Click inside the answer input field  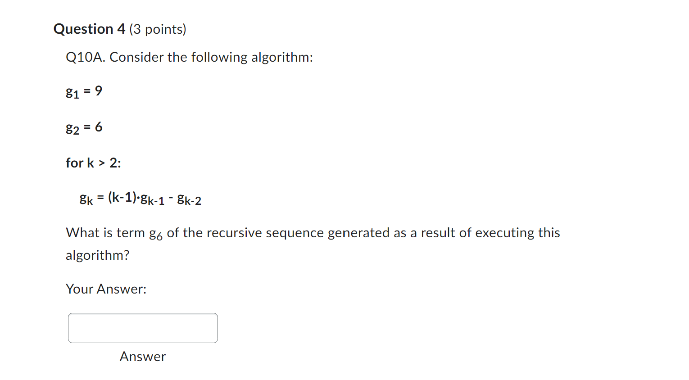(142, 328)
